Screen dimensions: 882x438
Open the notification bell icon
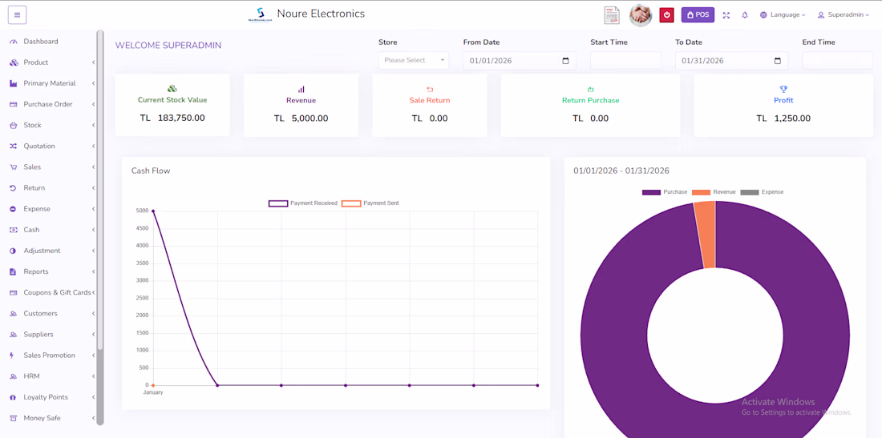745,15
